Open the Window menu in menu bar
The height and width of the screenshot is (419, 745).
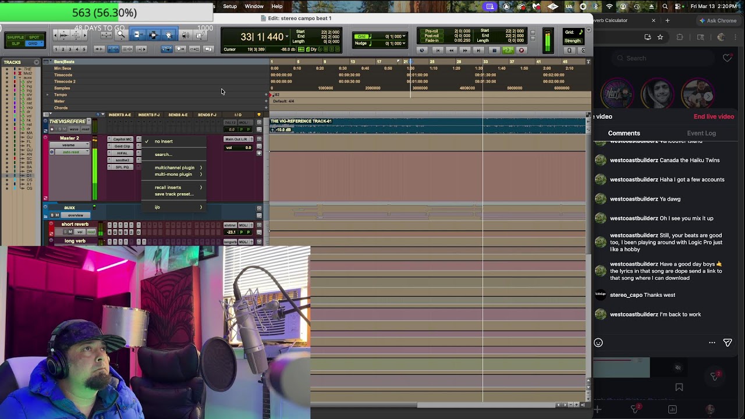(x=254, y=6)
